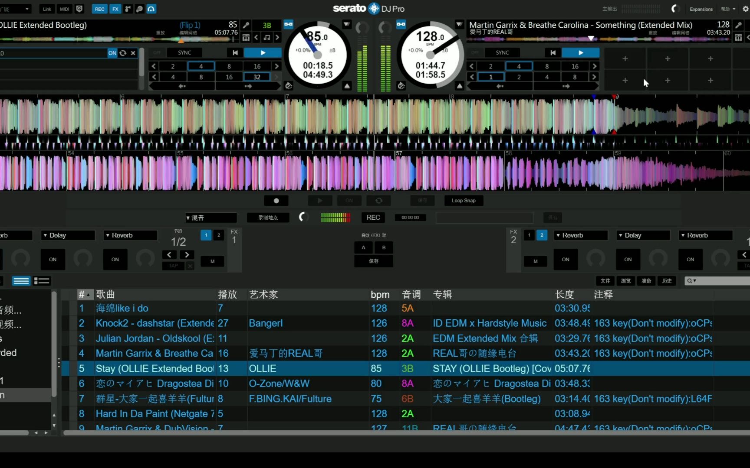Click the Flip loop refresh icon beside ON
The height and width of the screenshot is (468, 750).
(x=123, y=53)
